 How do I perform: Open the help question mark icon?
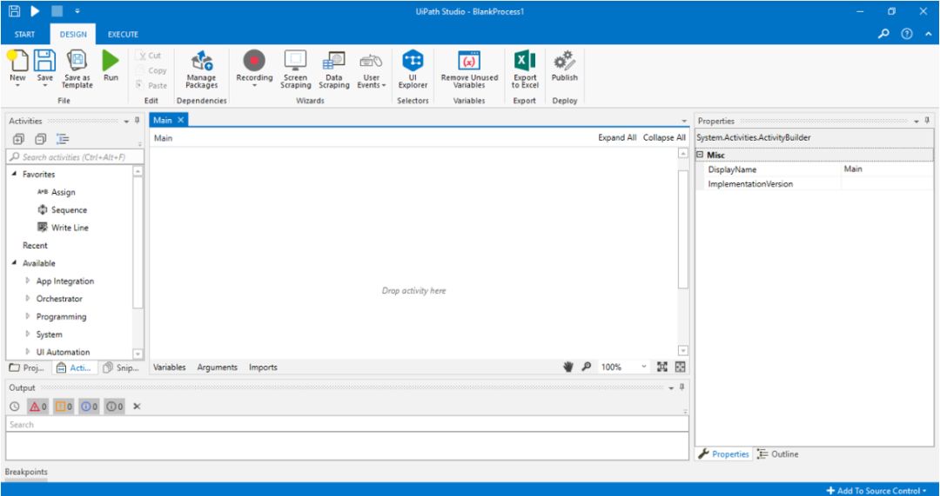pyautogui.click(x=907, y=34)
